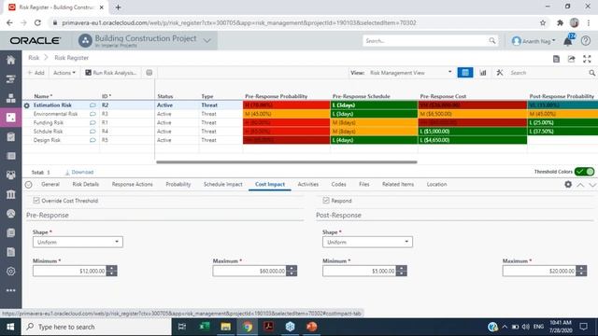Click browser extensions puzzle icon
The width and height of the screenshot is (598, 336).
tap(560, 22)
